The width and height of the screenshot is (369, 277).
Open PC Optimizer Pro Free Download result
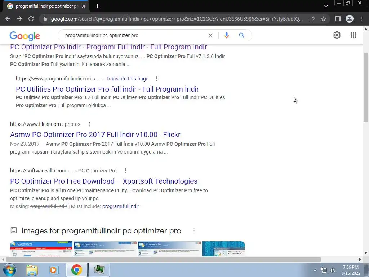click(x=104, y=181)
